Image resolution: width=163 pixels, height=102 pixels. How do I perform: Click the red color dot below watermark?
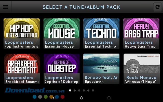coord(62,97)
